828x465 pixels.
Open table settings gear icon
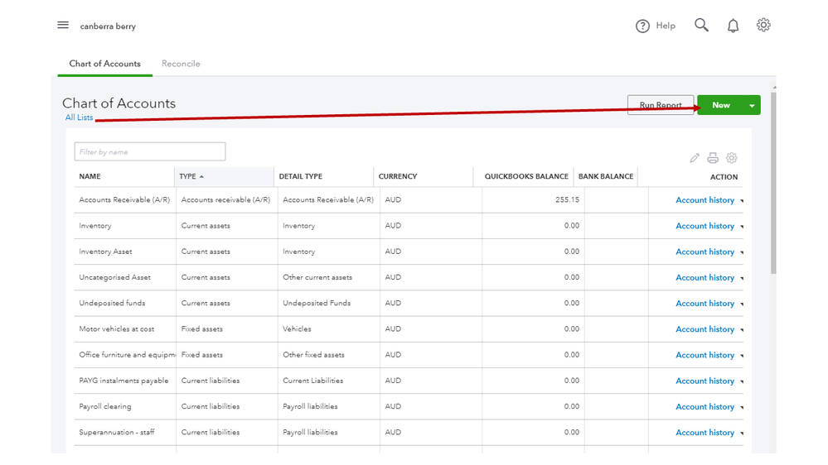[x=731, y=158]
